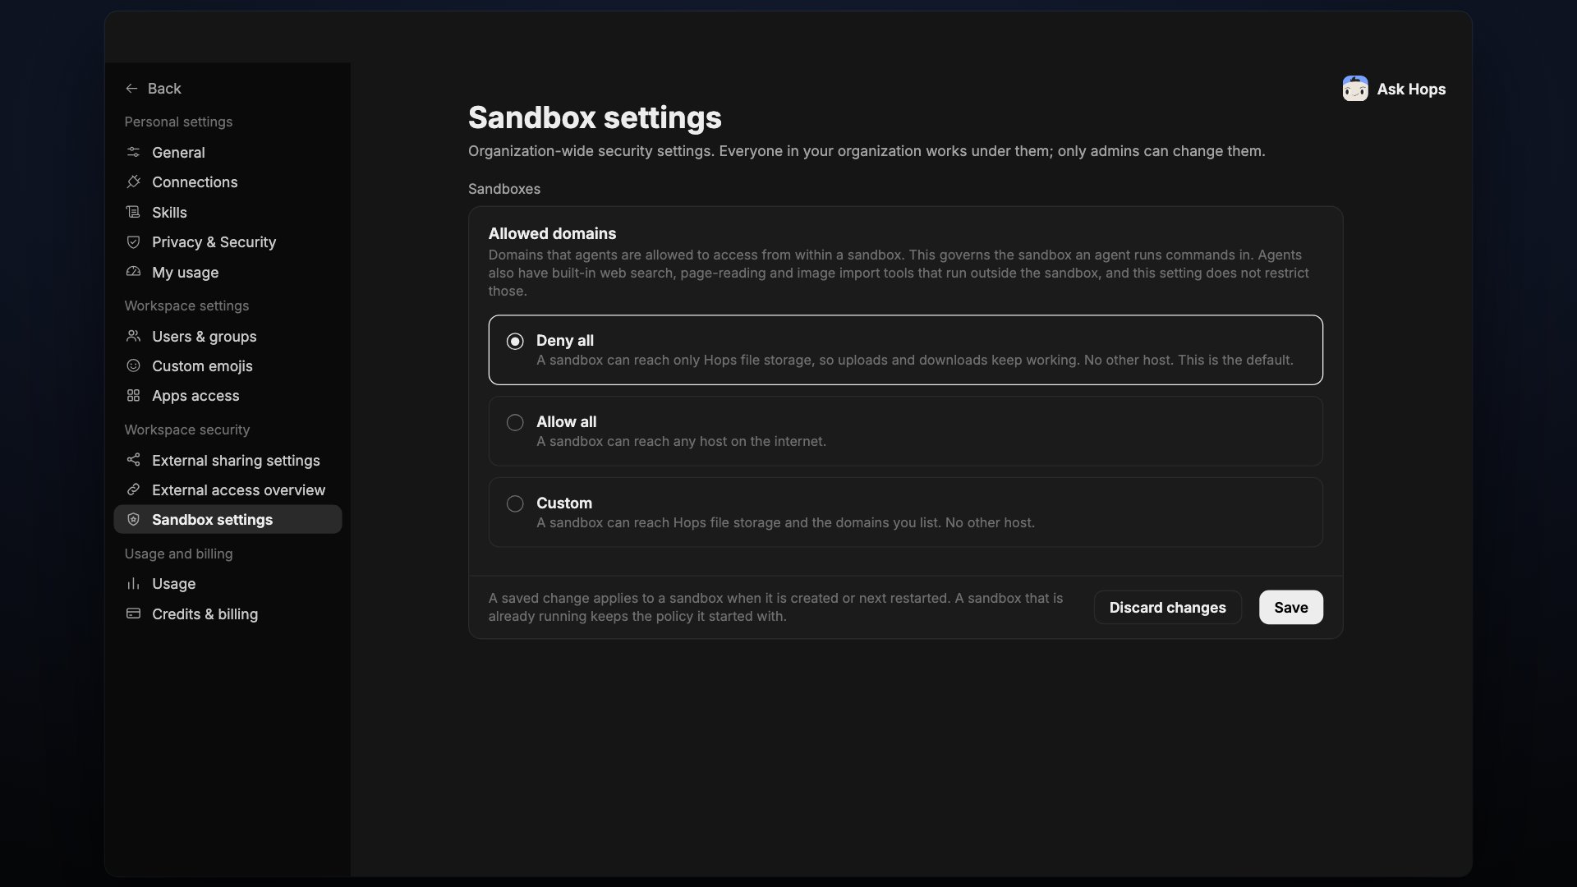
Task: Click the Ask Hops avatar icon
Action: click(1355, 89)
